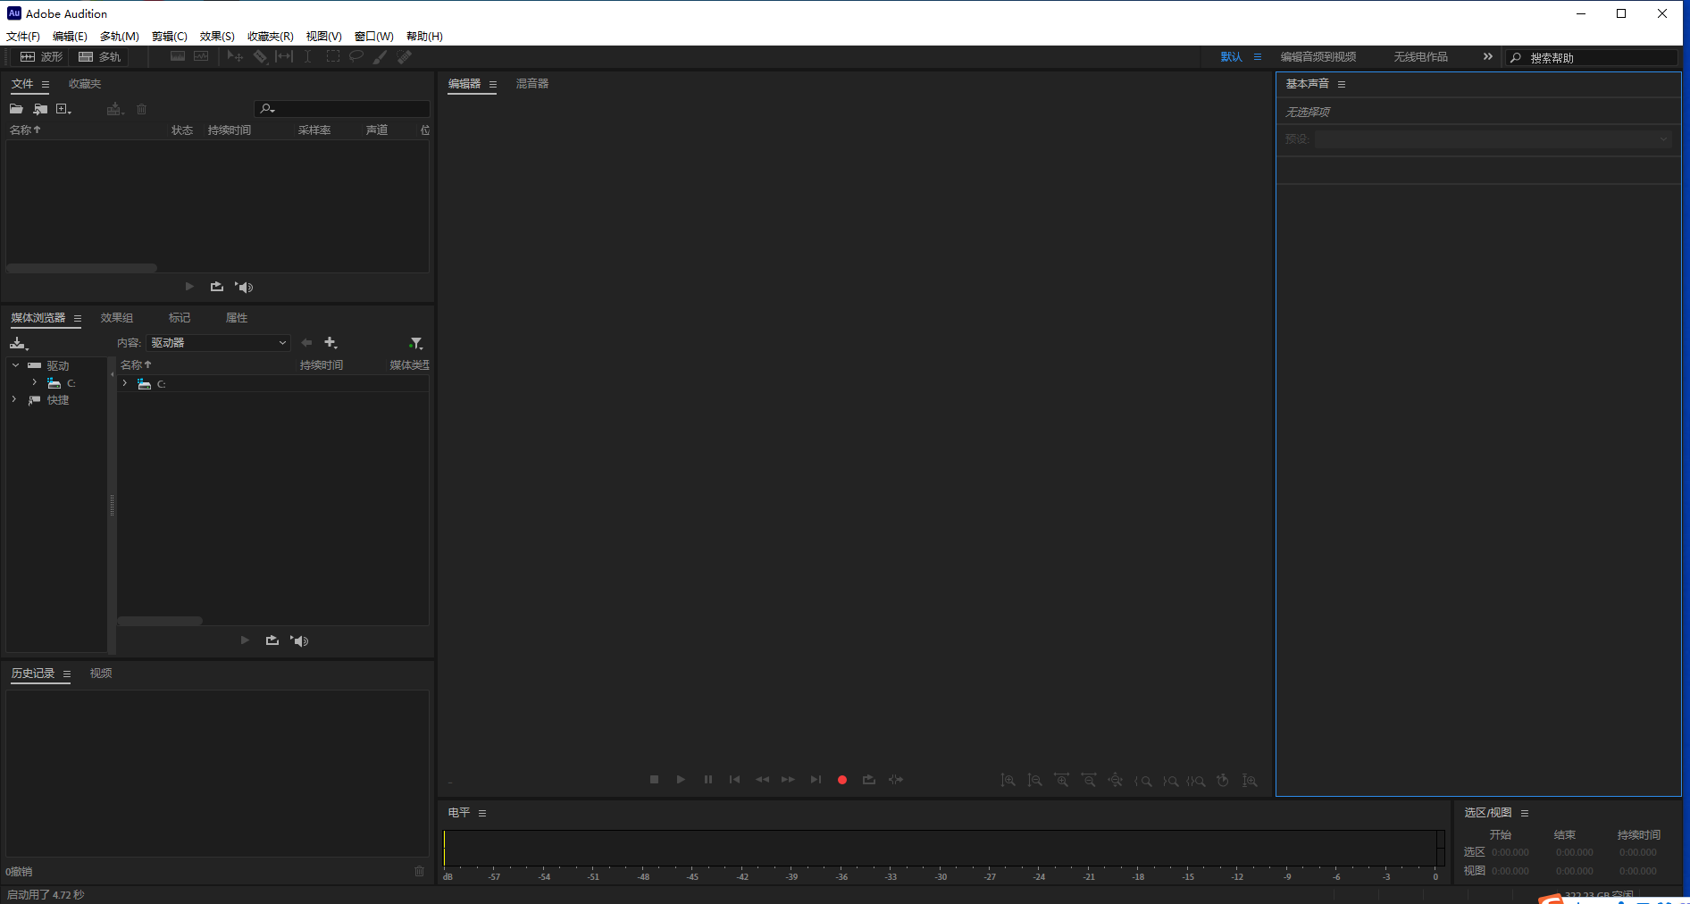Select the 无线电作品 workspace
This screenshot has height=904, width=1690.
1420,57
